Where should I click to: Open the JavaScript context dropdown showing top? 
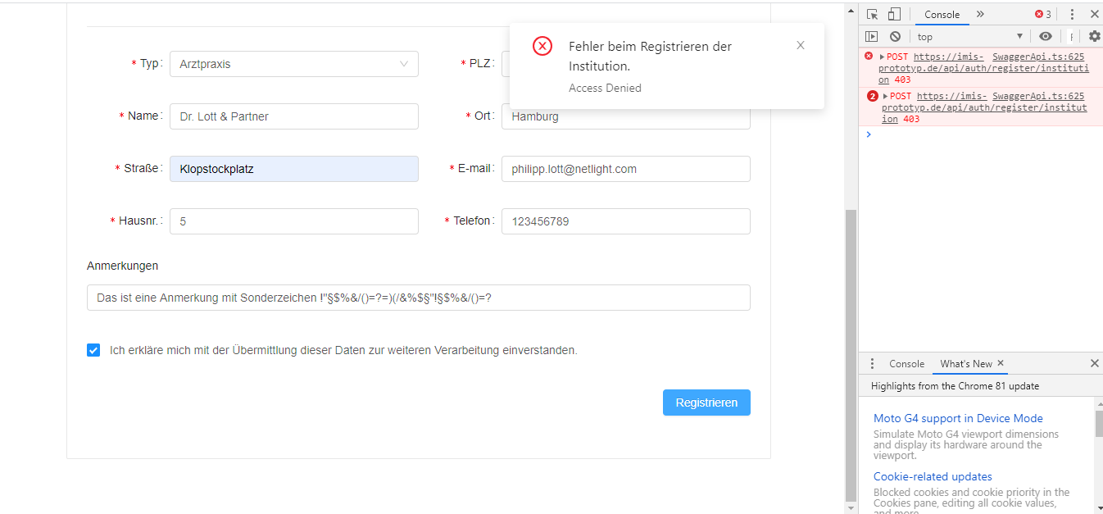(x=970, y=36)
